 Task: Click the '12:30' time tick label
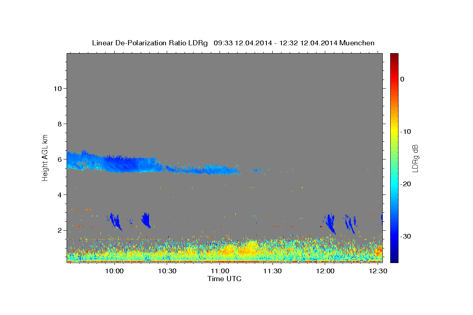tap(378, 271)
